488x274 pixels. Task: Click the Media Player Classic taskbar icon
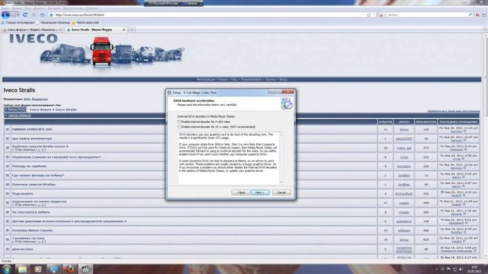(85, 269)
